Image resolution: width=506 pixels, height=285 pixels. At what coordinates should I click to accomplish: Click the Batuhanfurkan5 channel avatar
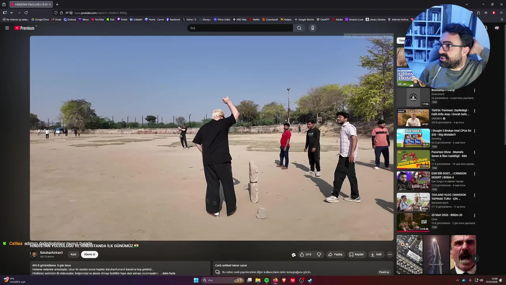click(x=34, y=255)
